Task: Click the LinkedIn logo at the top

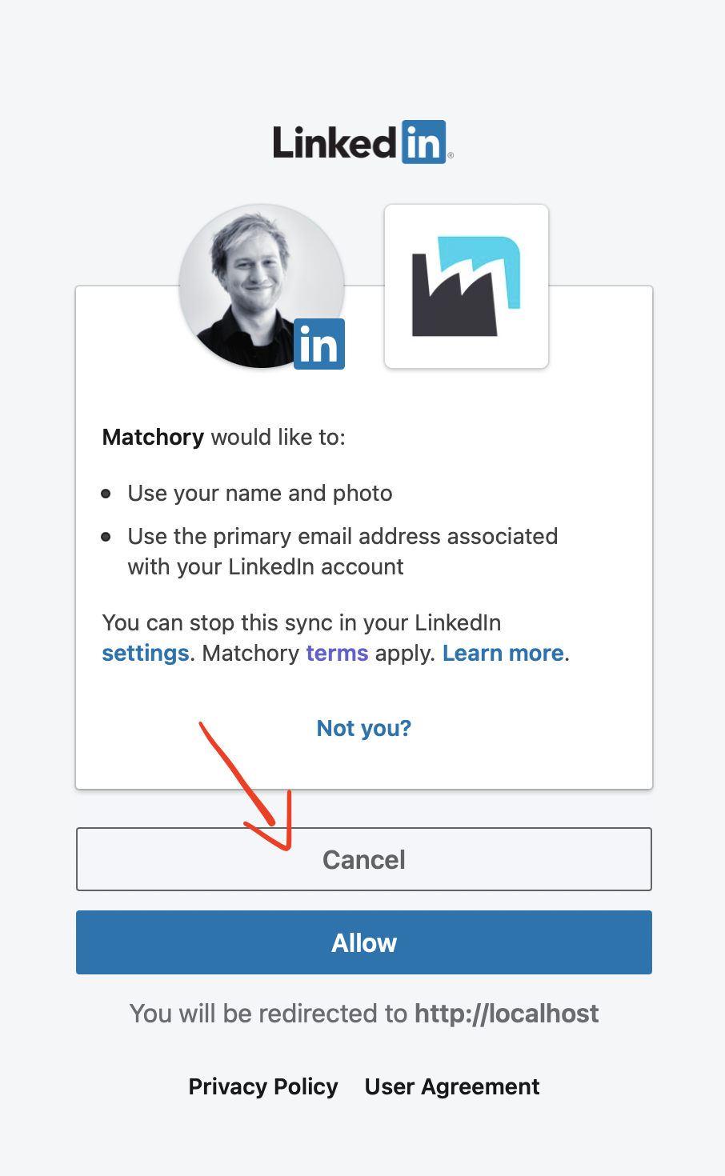Action: point(362,141)
